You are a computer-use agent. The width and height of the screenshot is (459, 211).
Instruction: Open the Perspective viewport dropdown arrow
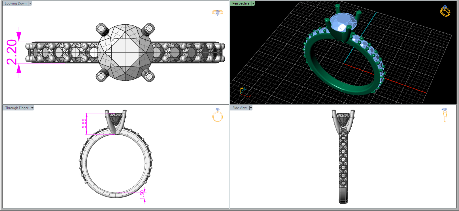click(x=253, y=3)
